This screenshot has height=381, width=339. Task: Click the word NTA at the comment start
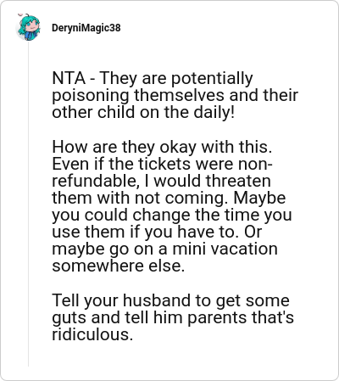(x=69, y=78)
